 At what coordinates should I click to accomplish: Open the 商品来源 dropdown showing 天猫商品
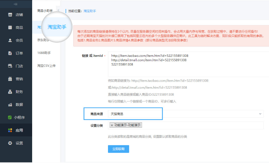point(186,114)
